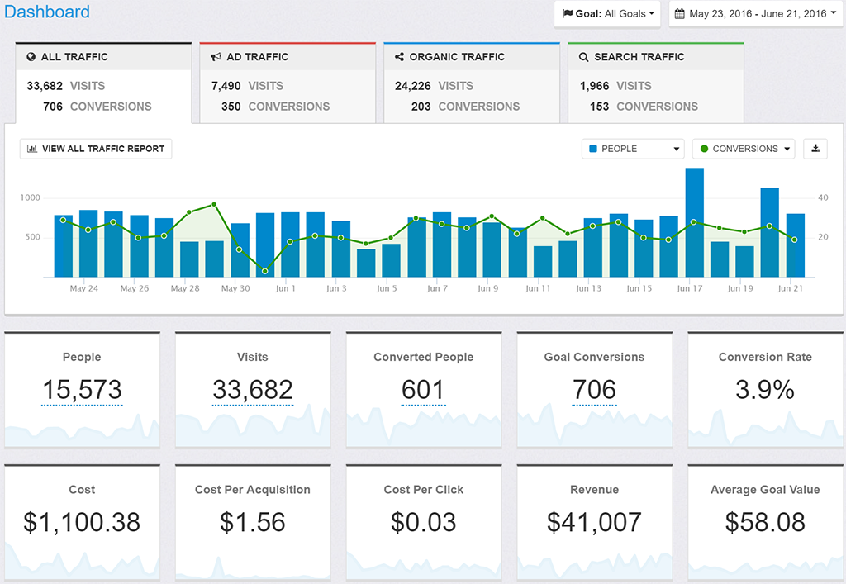Click the May 24 axis label

pos(84,288)
